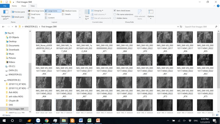Open Excel from the taskbar
This screenshot has width=220, height=124.
89,121
